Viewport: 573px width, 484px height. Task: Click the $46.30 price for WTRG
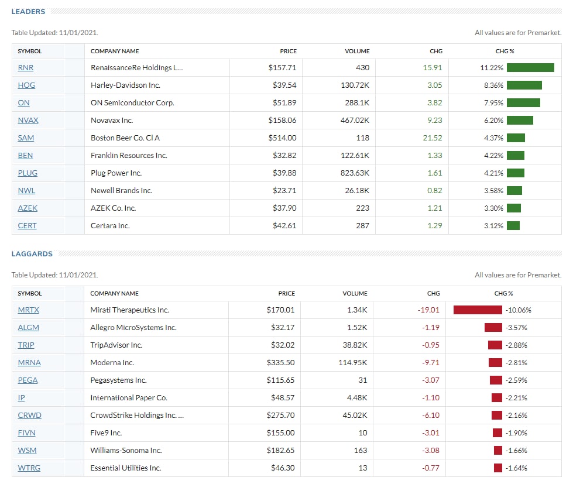[283, 468]
